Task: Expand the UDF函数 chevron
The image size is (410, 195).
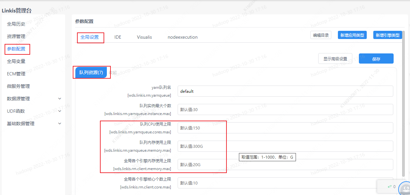Action: pyautogui.click(x=59, y=111)
